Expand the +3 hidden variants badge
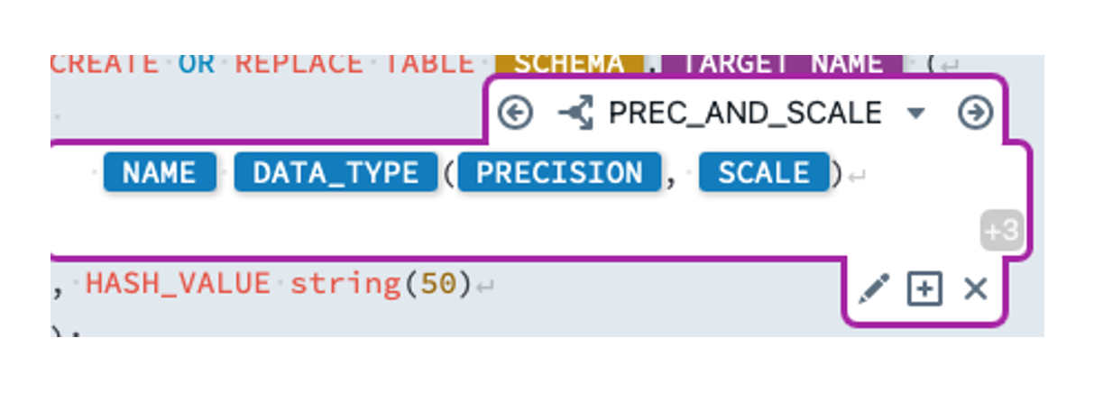1094x393 pixels. coord(1000,232)
